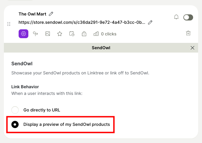Delete The Owl Mart link via trash
This screenshot has height=143, width=202.
(188, 33)
